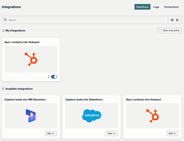Click Capture leads into MS Dynamics title
This screenshot has height=141, width=184.
click(x=25, y=100)
